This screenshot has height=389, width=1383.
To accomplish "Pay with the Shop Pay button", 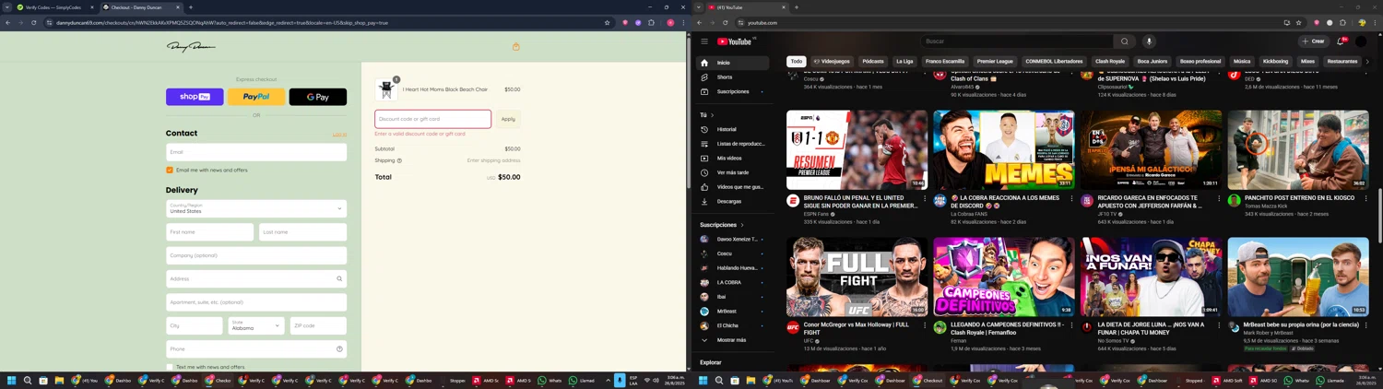I will point(195,97).
